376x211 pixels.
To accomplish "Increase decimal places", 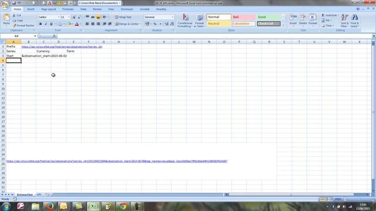I will (167, 24).
